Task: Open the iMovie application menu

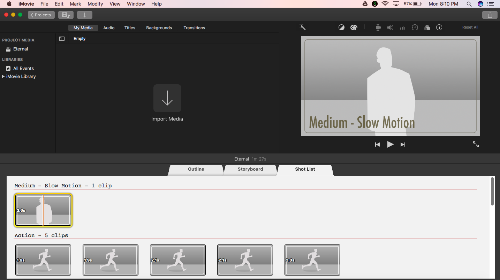Action: pyautogui.click(x=26, y=4)
